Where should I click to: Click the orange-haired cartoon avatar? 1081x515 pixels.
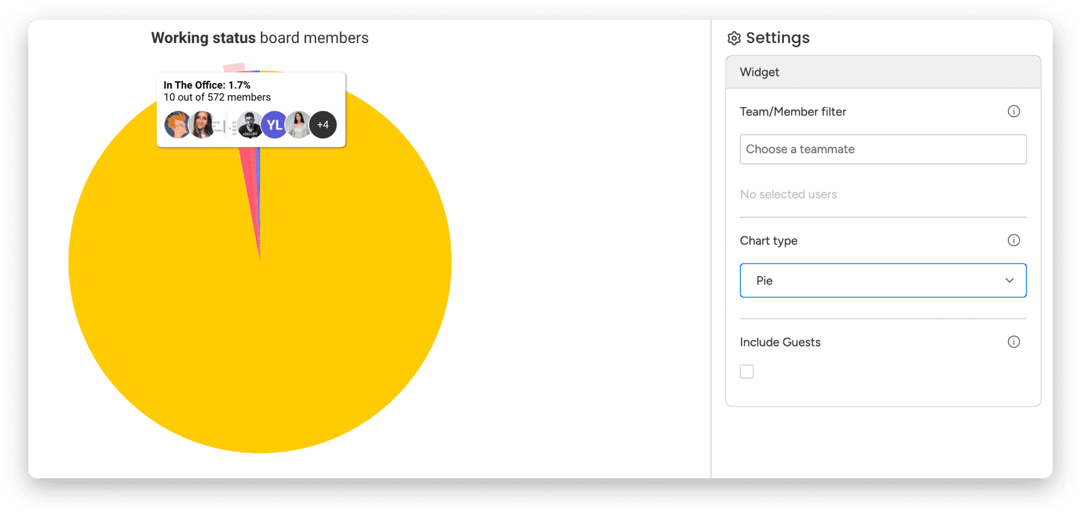(x=178, y=125)
